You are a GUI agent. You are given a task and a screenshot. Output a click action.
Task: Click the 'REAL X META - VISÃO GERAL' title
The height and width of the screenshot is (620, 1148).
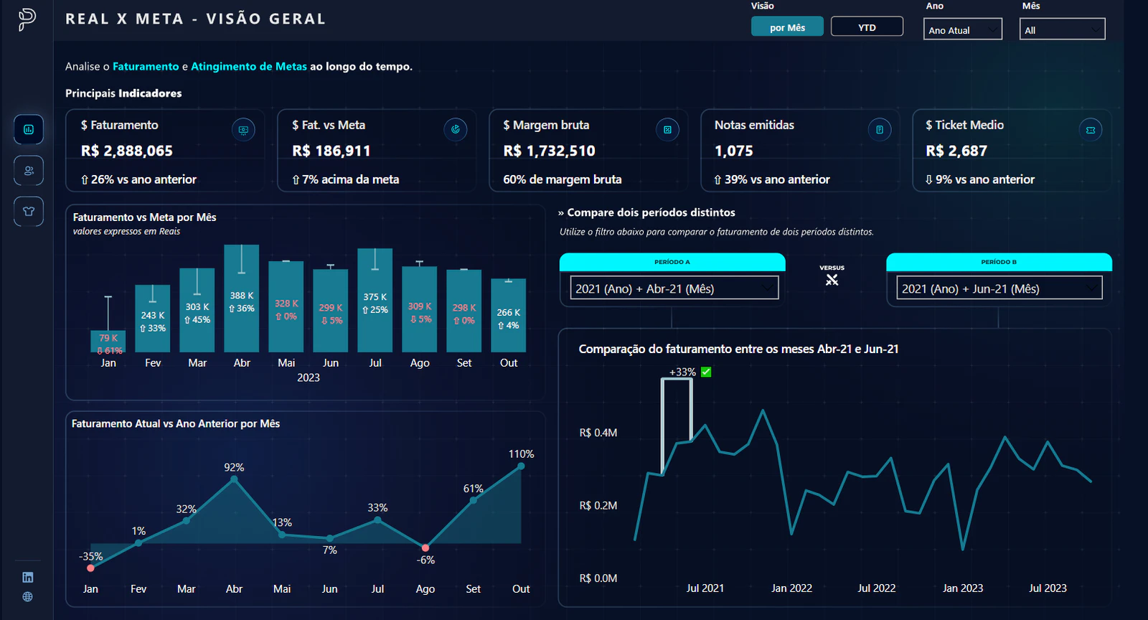coord(196,19)
